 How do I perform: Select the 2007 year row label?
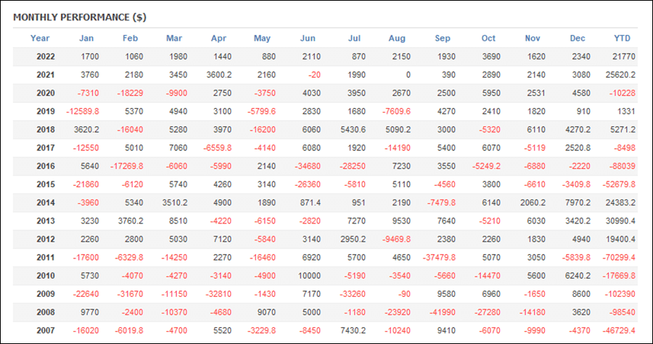[x=46, y=331]
